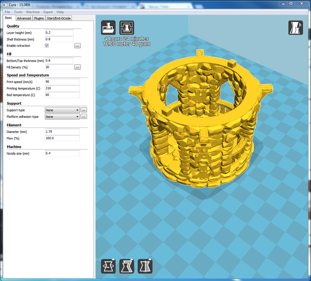Viewport: 311px width, 281px height.
Task: Minimize the Cura window
Action: 283,3
